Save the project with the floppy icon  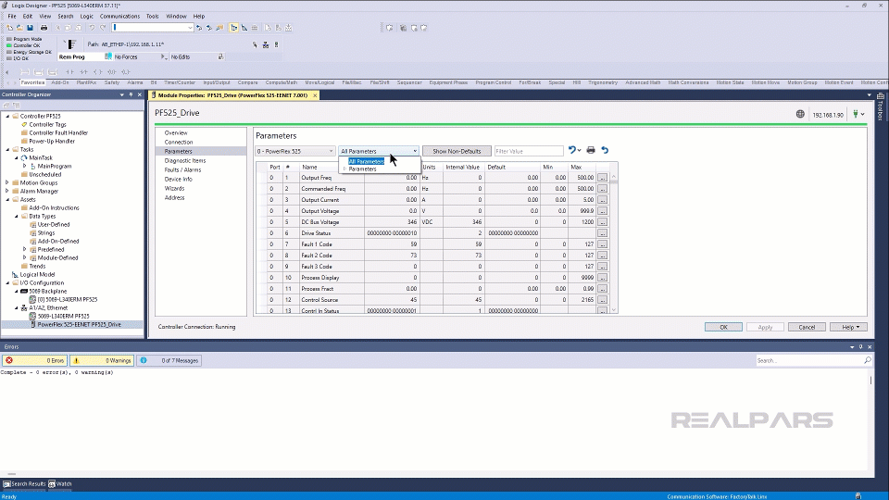(30, 27)
